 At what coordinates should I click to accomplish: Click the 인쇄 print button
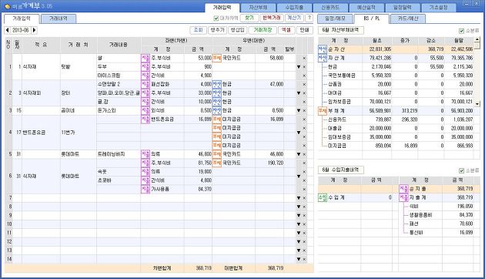click(304, 30)
